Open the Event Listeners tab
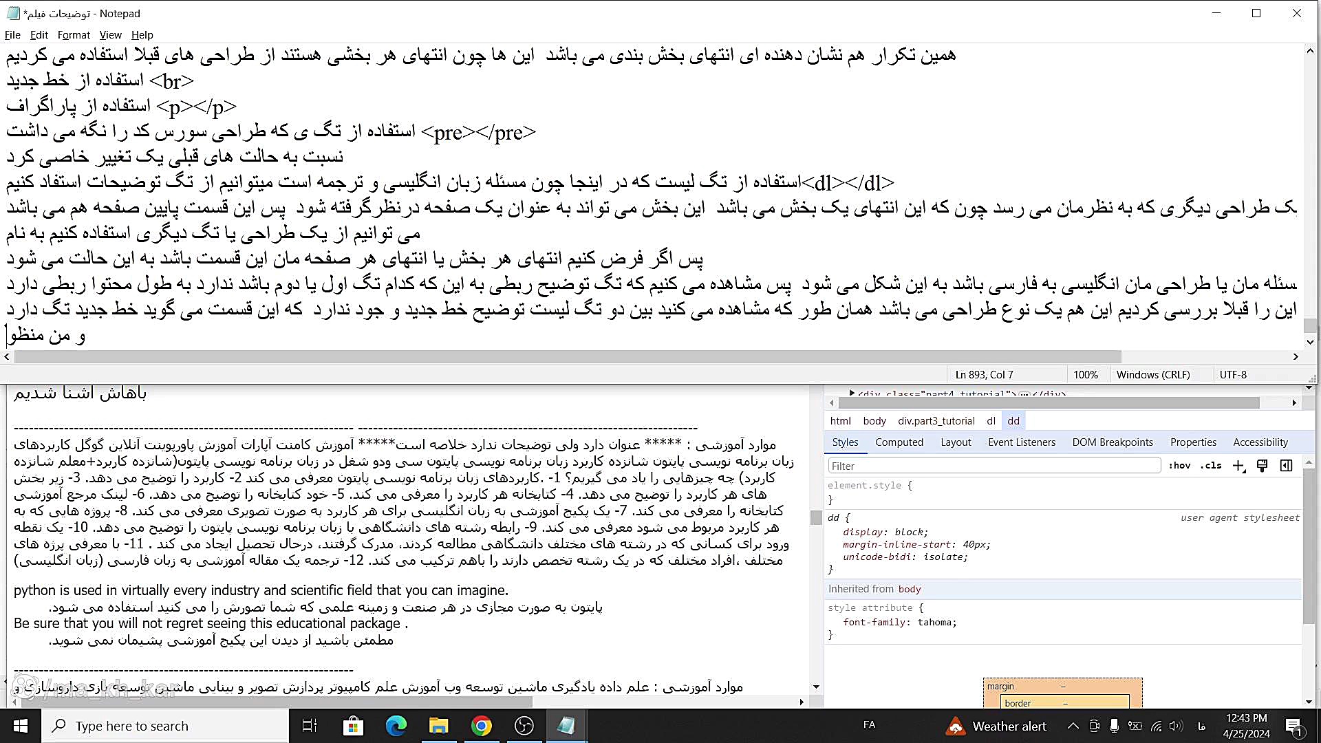This screenshot has width=1321, height=743. pos(1022,442)
